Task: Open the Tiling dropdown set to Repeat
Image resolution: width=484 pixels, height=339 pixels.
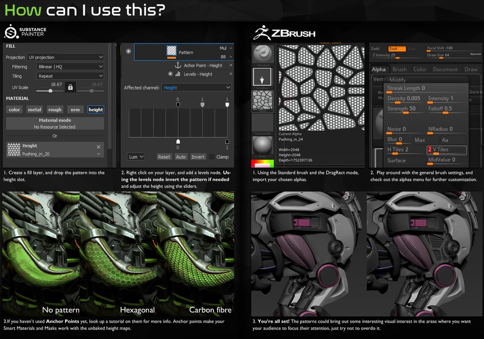Action: (x=70, y=76)
